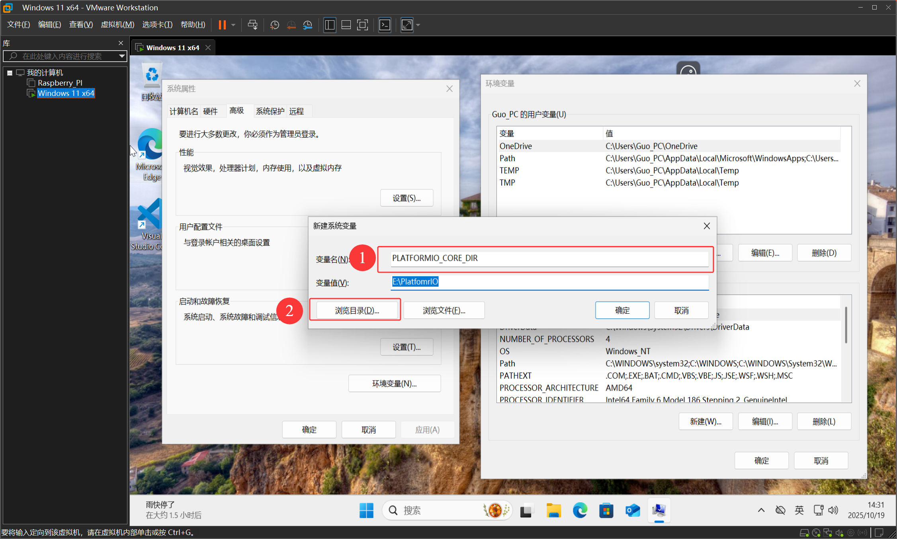Image resolution: width=897 pixels, height=539 pixels.
Task: Click the stretch guest display icon
Action: pos(407,25)
